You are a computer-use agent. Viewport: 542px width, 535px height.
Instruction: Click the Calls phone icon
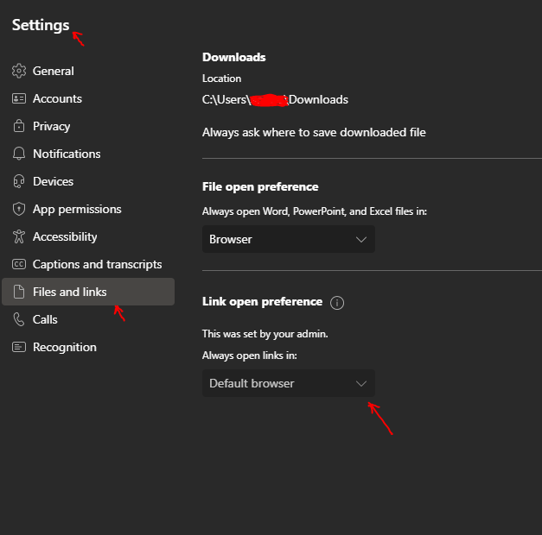[19, 319]
